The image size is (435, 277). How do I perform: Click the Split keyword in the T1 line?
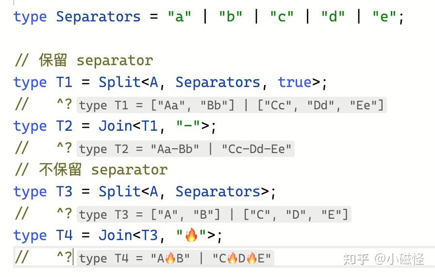pyautogui.click(x=119, y=82)
